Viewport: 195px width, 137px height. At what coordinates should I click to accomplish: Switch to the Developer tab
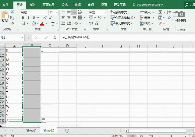point(120,5)
